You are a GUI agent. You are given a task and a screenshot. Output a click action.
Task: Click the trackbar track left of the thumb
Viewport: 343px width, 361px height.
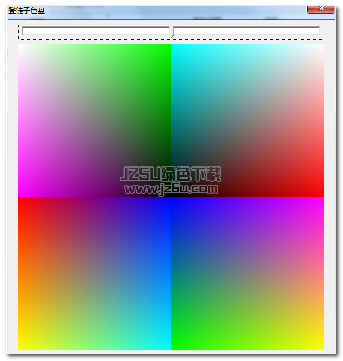[96, 31]
